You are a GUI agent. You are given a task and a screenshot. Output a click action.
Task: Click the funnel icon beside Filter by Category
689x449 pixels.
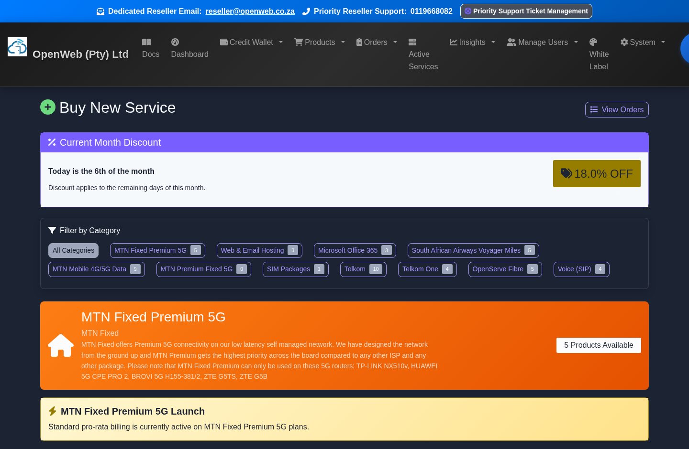[52, 230]
